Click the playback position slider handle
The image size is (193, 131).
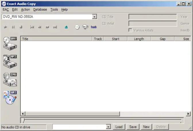(23, 120)
